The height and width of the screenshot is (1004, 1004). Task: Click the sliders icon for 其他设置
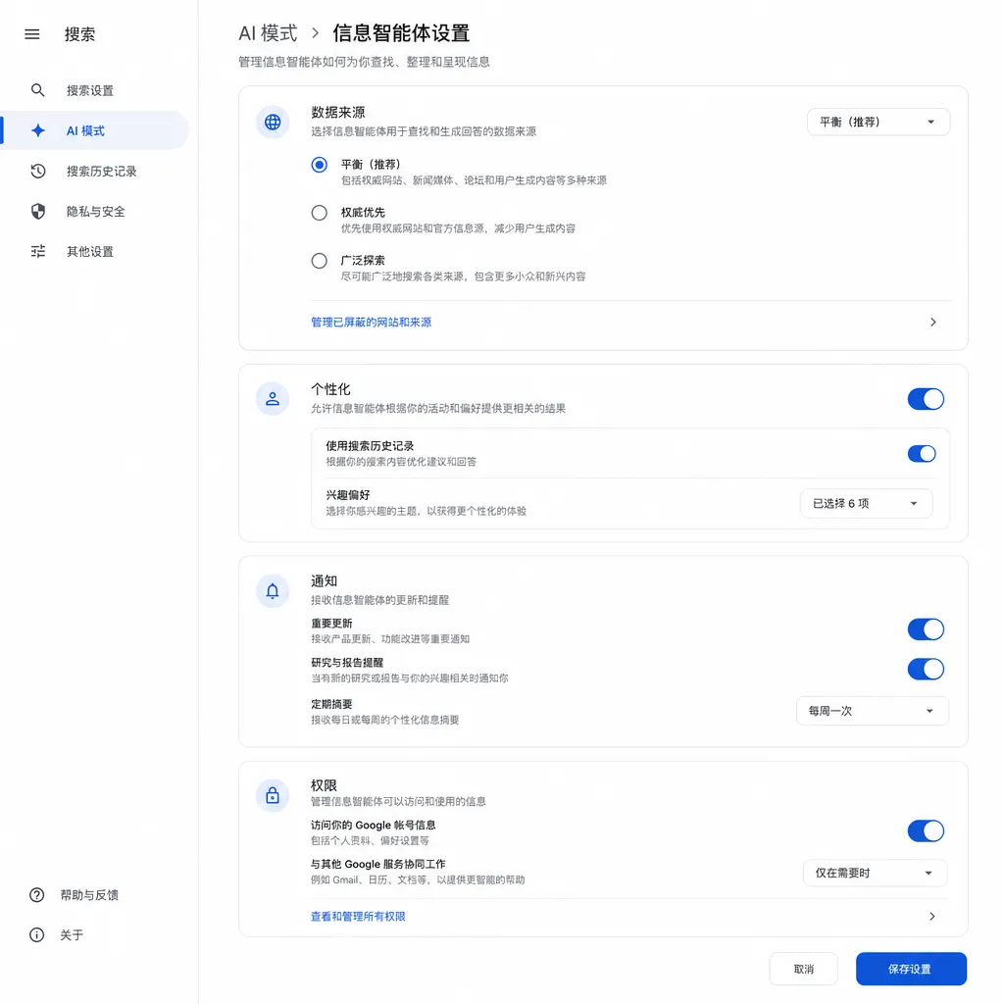coord(38,251)
